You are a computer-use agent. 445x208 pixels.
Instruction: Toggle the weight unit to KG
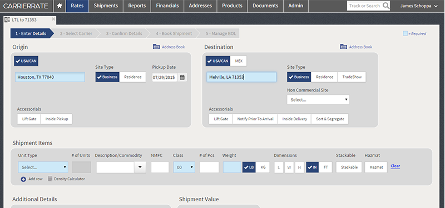[x=263, y=168]
